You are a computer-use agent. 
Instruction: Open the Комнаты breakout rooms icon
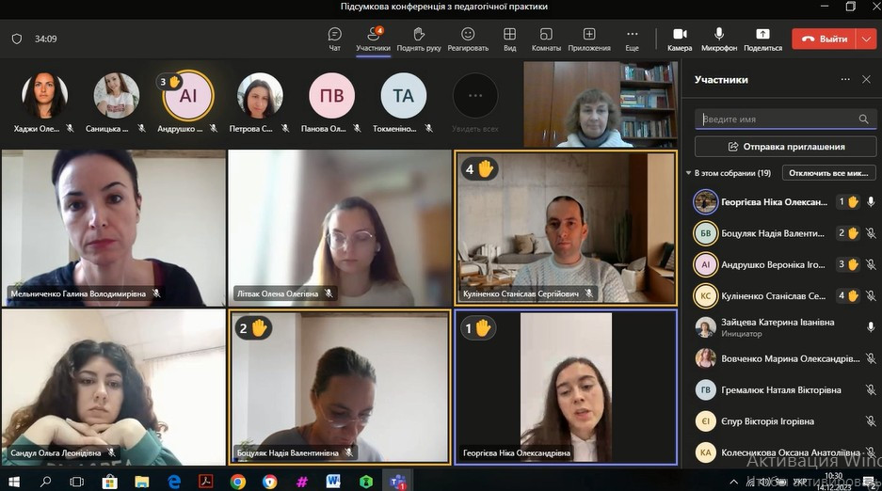546,38
